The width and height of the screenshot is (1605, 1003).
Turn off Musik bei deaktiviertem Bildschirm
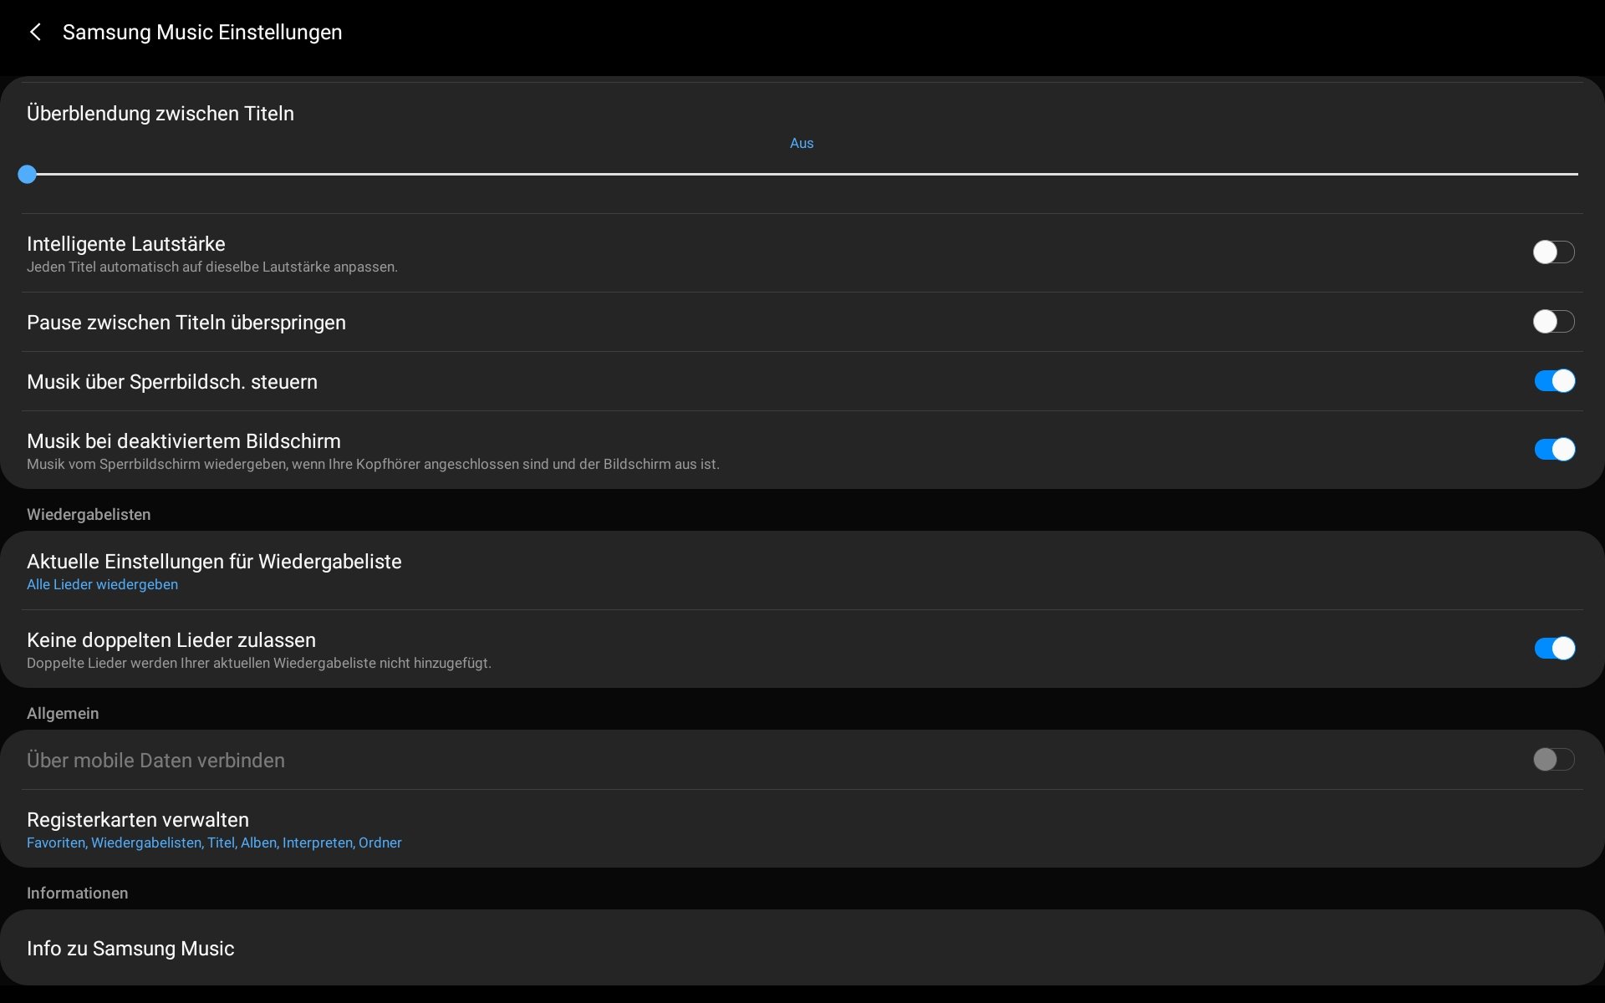coord(1554,450)
